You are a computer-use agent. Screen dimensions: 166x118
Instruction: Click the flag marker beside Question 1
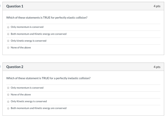click(0, 6)
